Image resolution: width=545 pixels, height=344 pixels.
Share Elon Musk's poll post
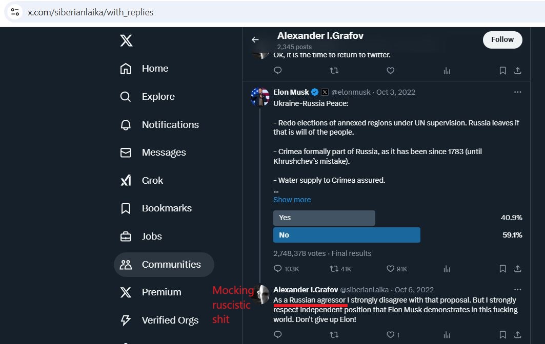[517, 269]
